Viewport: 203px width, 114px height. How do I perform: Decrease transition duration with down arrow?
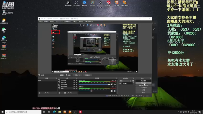tap(133, 84)
